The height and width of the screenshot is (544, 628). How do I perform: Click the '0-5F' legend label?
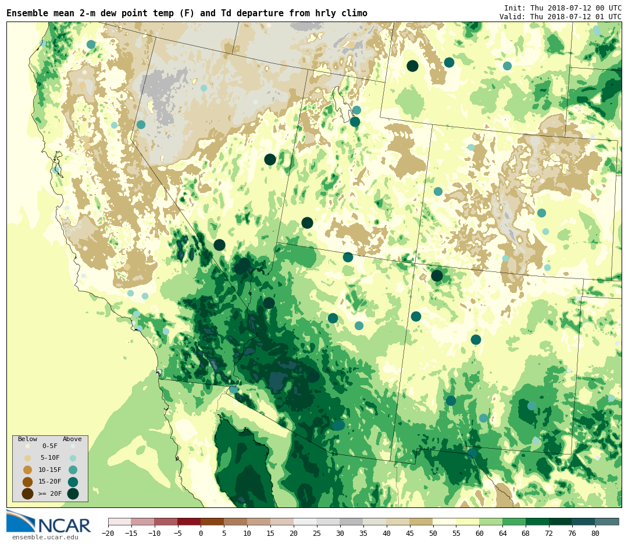(50, 446)
